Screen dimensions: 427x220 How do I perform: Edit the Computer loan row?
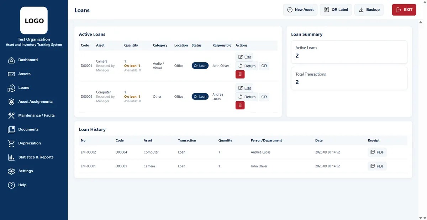(244, 88)
